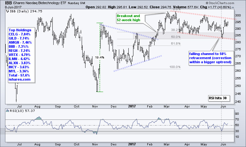246x147 pixels.
Task: Click the 61.8% Fibonacci retracement label
Action: pyautogui.click(x=176, y=43)
